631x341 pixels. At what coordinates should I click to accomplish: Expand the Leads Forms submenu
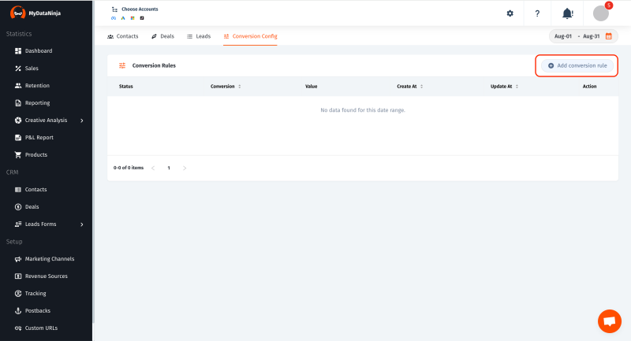click(x=81, y=224)
